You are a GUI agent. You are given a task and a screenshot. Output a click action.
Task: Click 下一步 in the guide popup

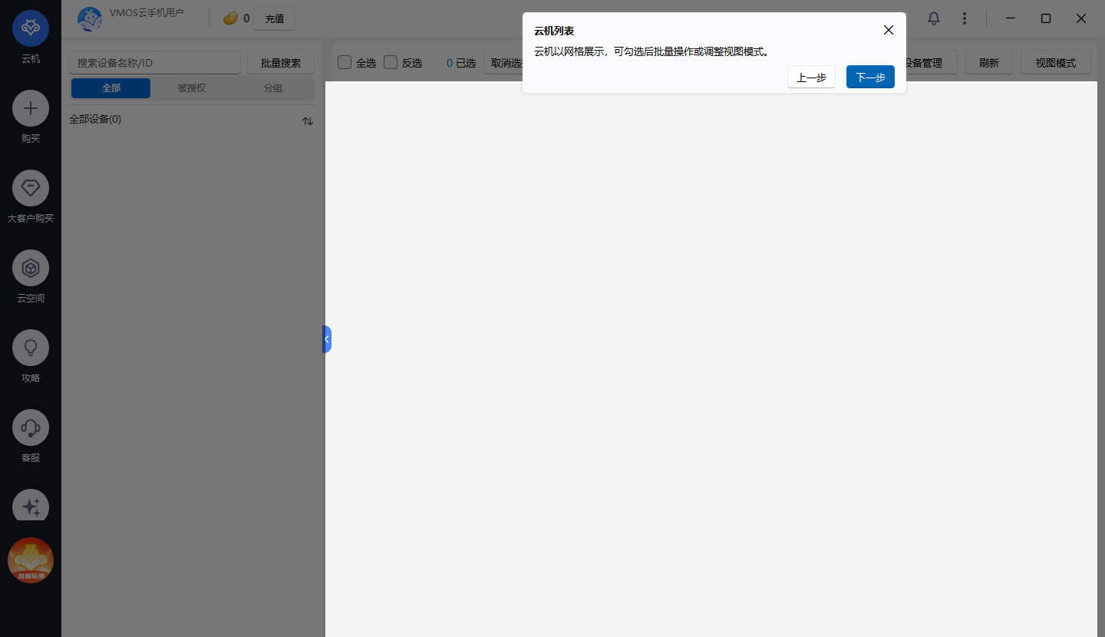pyautogui.click(x=870, y=77)
